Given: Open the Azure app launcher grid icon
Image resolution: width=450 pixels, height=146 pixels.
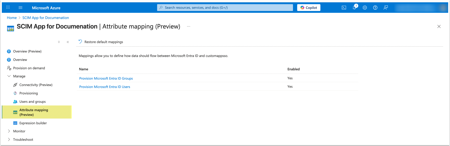Looking at the screenshot, I should point(8,8).
